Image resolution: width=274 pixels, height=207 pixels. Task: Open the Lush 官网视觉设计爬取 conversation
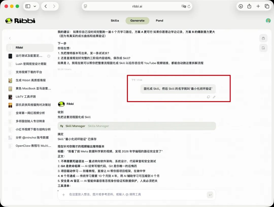click(30, 63)
